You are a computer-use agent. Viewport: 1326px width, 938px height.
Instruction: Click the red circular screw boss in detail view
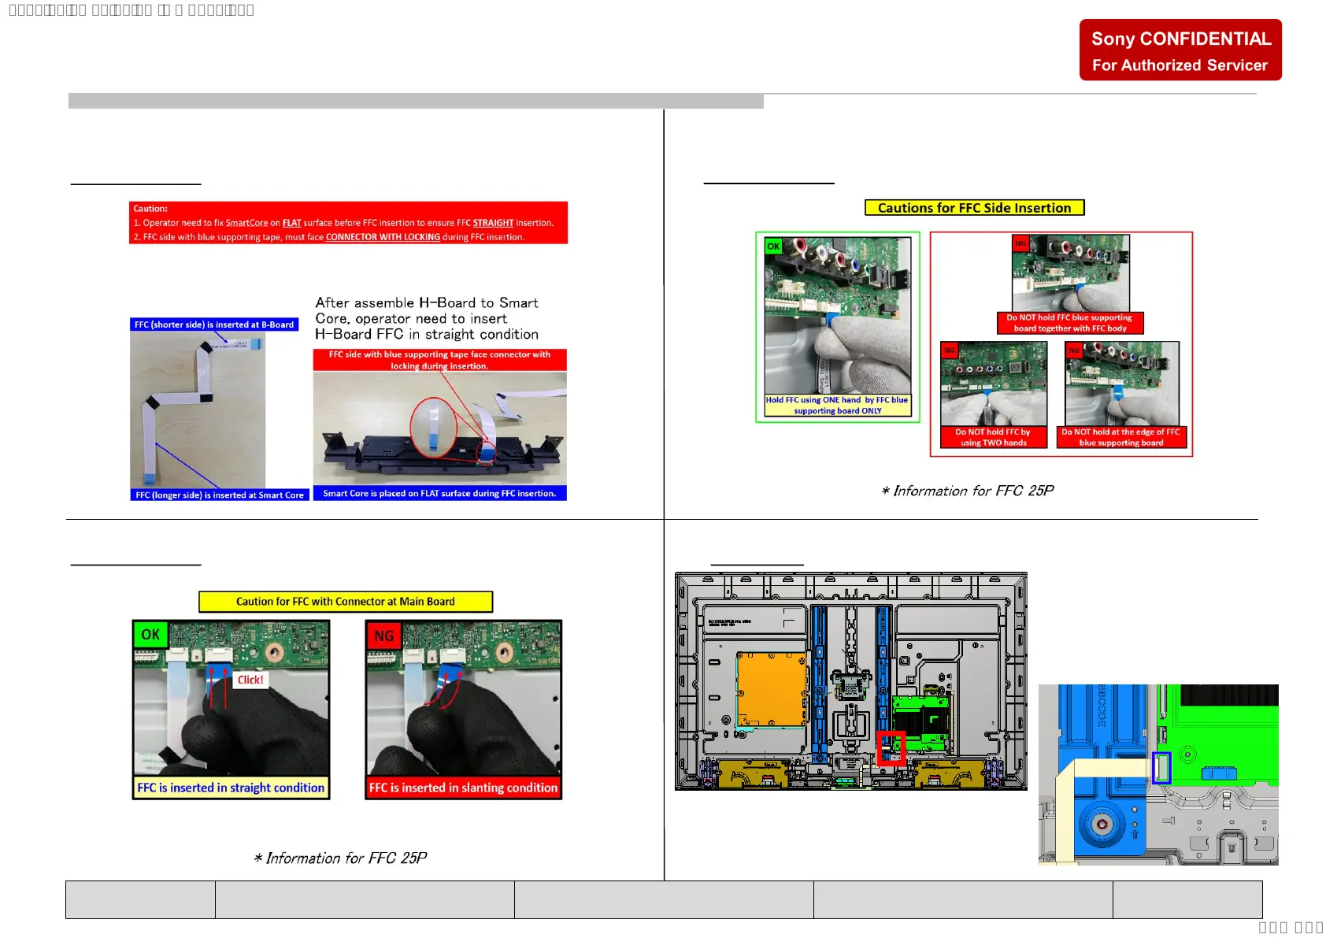point(1101,825)
